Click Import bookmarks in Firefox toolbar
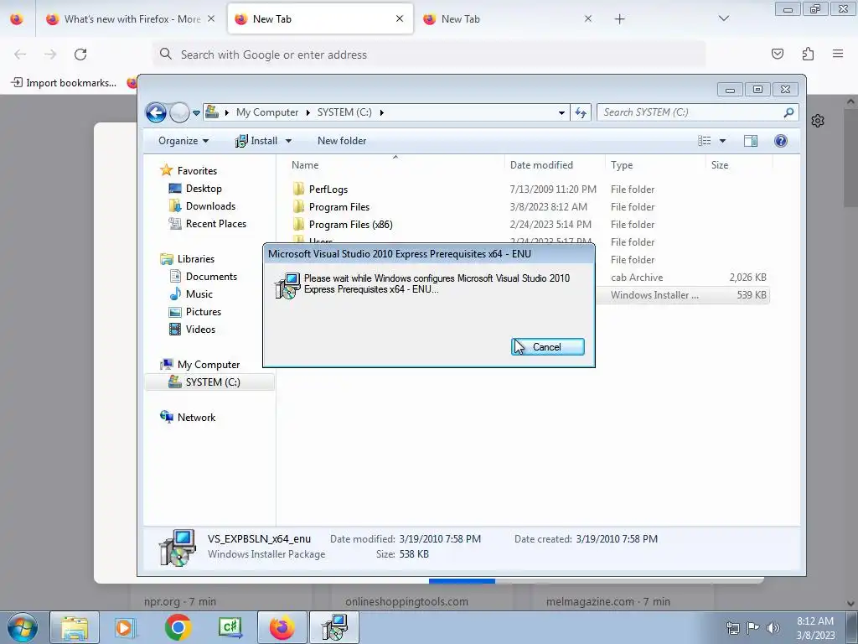 click(64, 83)
